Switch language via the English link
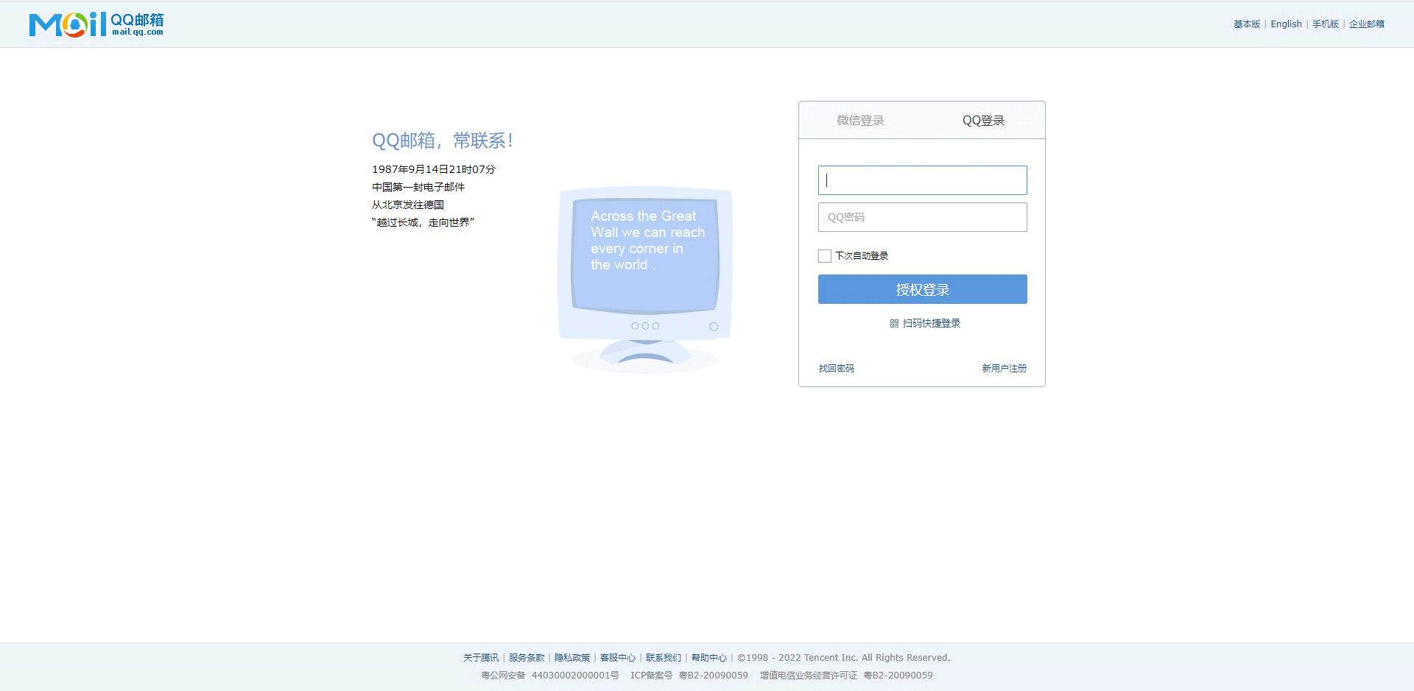 coord(1286,24)
